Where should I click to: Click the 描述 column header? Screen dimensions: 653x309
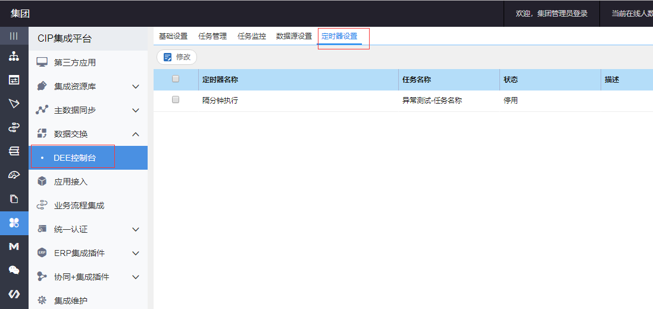tap(612, 80)
